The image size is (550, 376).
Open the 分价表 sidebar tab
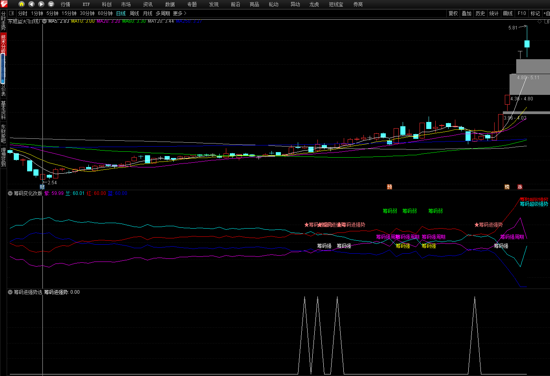pyautogui.click(x=3, y=90)
